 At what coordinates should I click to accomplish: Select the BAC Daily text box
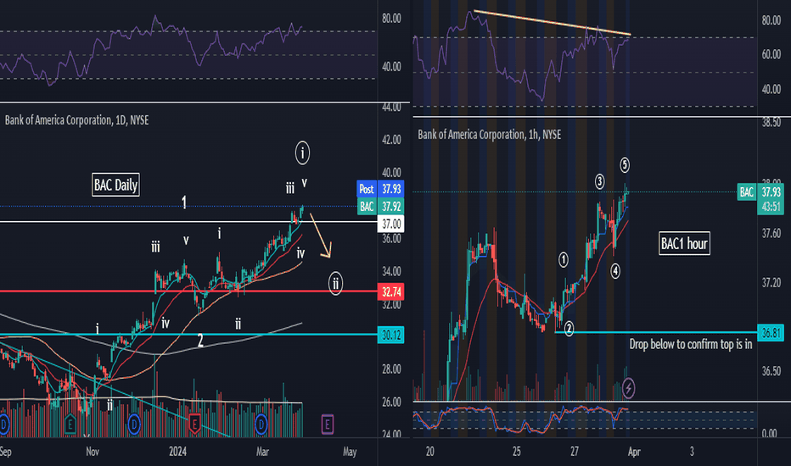115,185
